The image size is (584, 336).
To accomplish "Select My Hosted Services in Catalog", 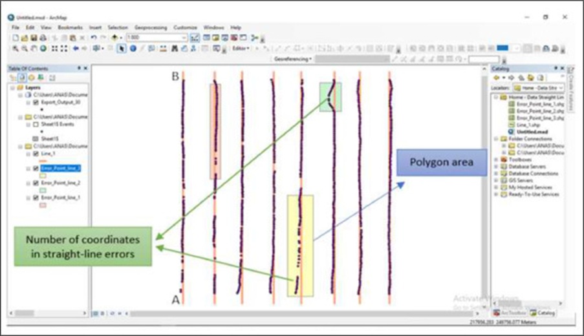I will [529, 187].
